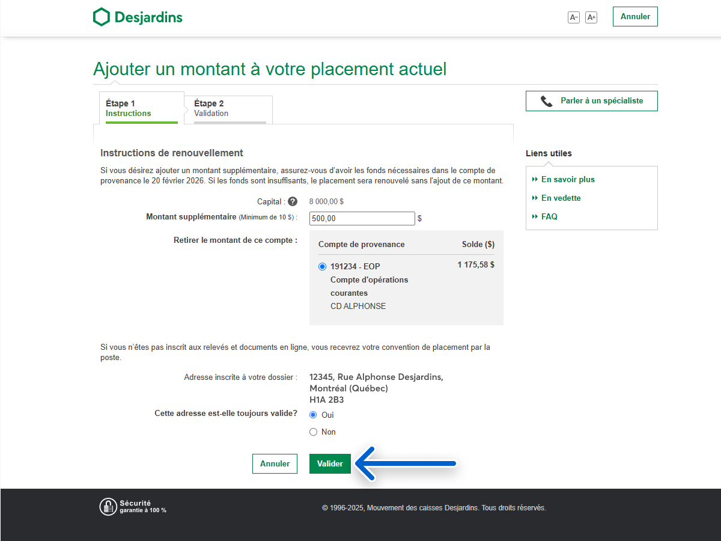Viewport: 721px width, 541px height.
Task: Click the Compte d'opérations courantes account label
Action: [x=369, y=286]
